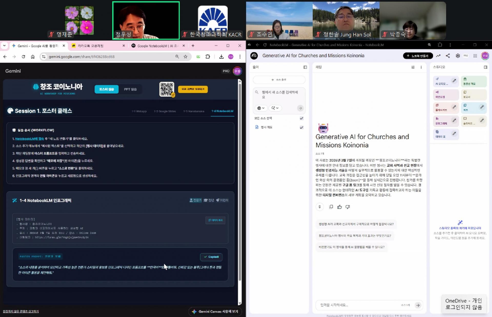Switch to the 카카오톡 오픈채팅 browser tab
492x317 pixels.
(x=98, y=46)
